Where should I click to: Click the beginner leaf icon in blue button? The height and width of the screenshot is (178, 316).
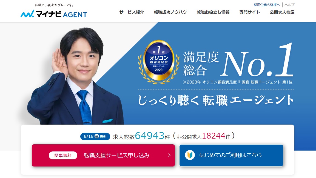[x=190, y=155]
